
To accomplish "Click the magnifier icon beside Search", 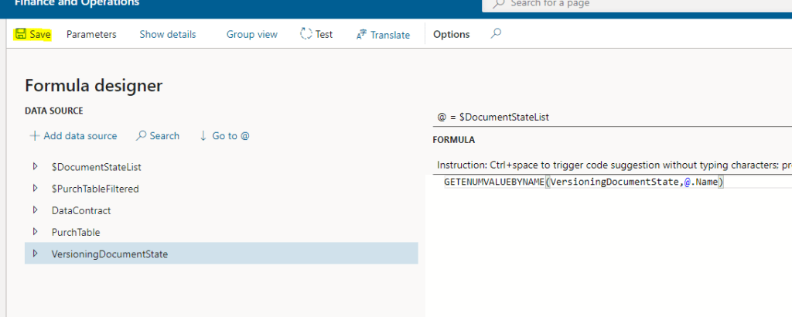I will click(x=141, y=136).
